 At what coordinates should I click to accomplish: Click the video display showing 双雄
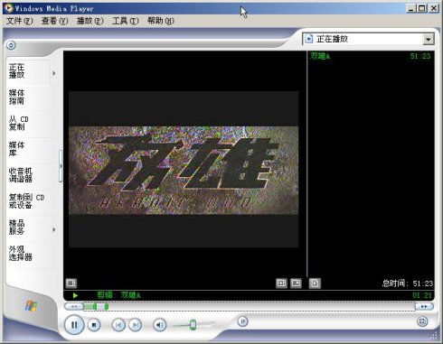point(184,170)
